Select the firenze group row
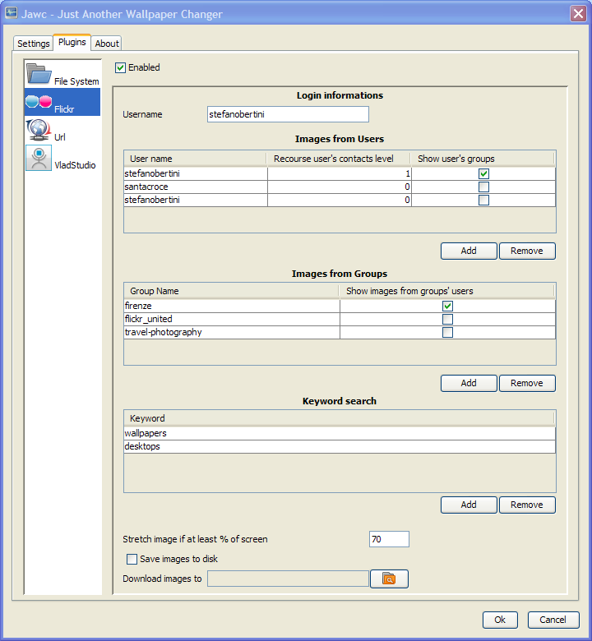The width and height of the screenshot is (592, 641). 340,307
